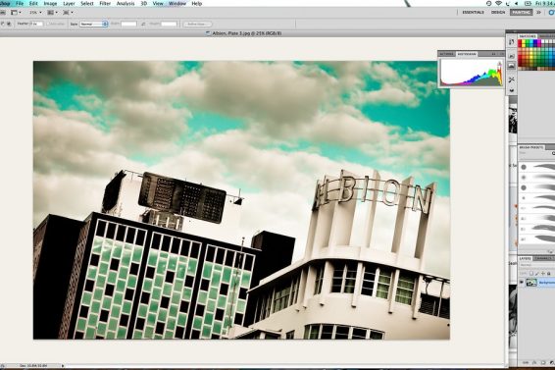
Task: Click the histogram graph display
Action: click(x=472, y=72)
